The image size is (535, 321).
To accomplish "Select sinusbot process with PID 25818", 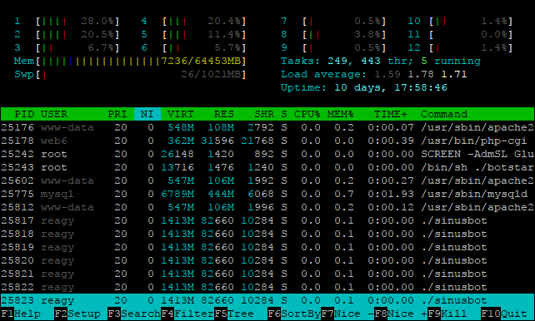I will (267, 234).
